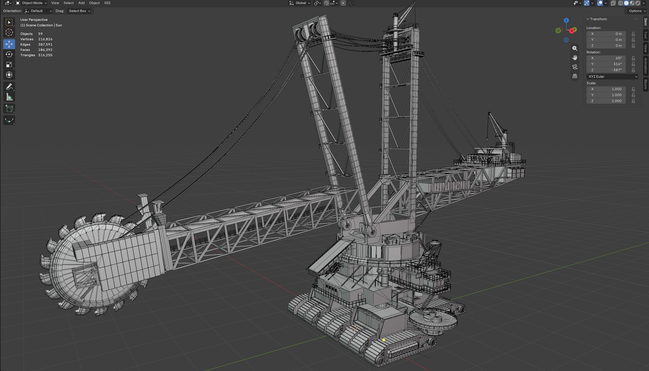This screenshot has width=649, height=371.
Task: Toggle camera view icon
Action: pos(575,67)
